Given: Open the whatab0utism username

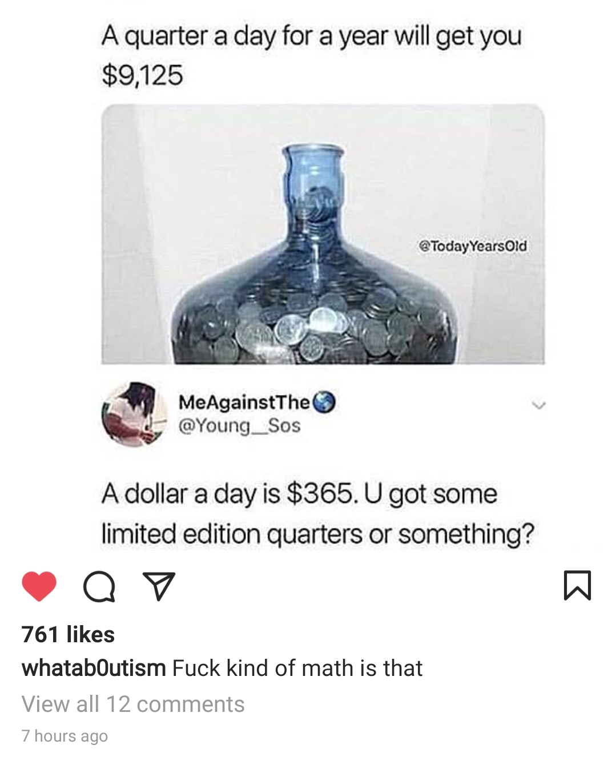Looking at the screenshot, I should [94, 668].
